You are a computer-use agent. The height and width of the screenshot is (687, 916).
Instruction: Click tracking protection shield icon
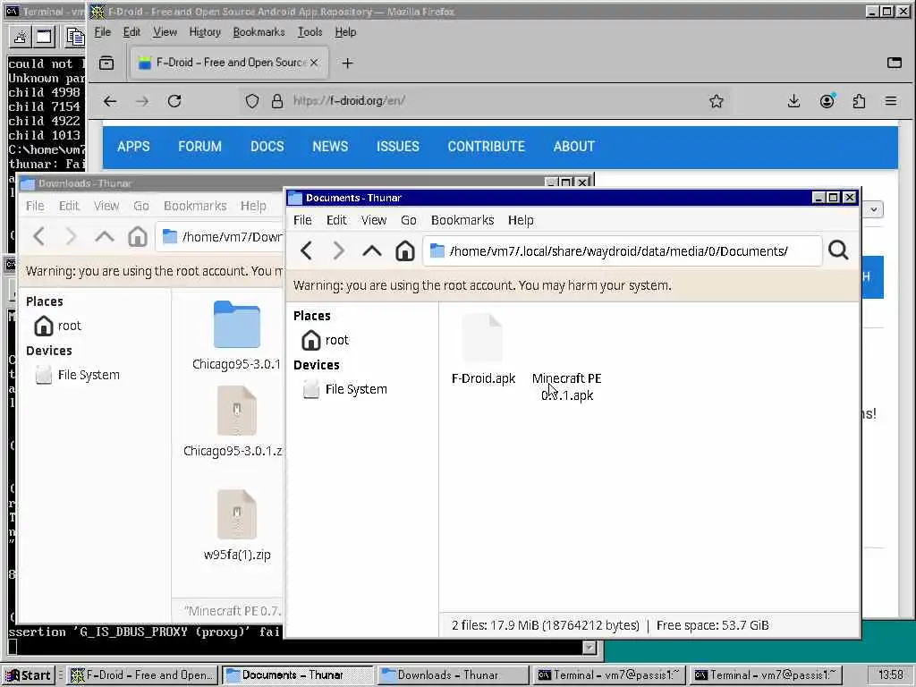(x=251, y=101)
